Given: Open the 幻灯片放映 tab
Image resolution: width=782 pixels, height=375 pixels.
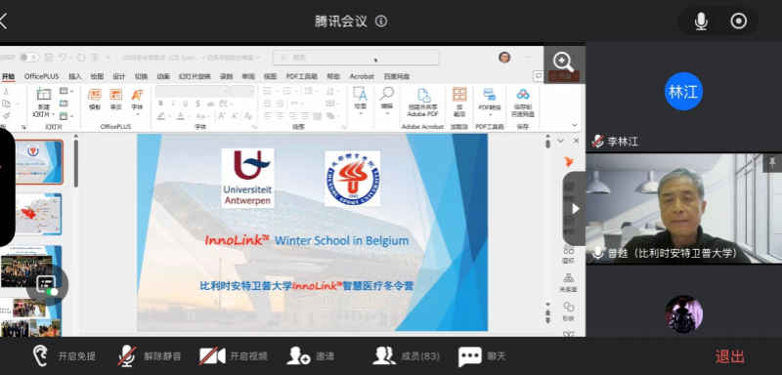Looking at the screenshot, I should click(x=195, y=76).
